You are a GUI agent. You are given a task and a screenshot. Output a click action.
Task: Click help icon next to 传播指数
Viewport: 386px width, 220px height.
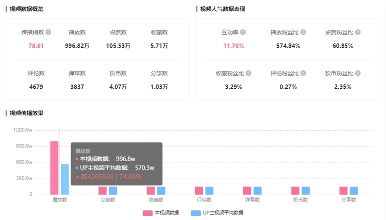(49, 32)
